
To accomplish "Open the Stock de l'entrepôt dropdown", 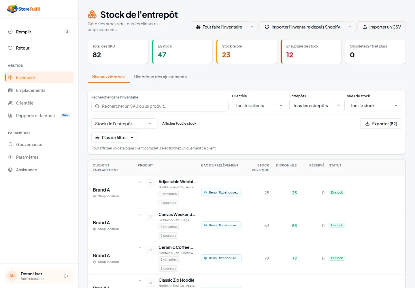I will (124, 124).
